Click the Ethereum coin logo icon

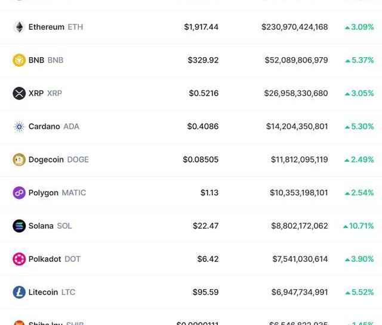tap(19, 27)
